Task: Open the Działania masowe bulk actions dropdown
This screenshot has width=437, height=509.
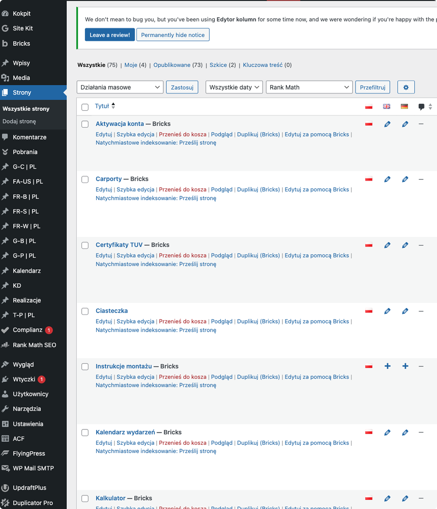Action: pos(120,87)
